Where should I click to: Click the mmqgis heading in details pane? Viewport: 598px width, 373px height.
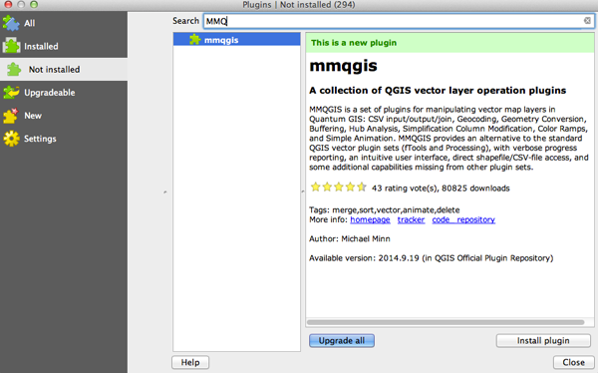[343, 66]
